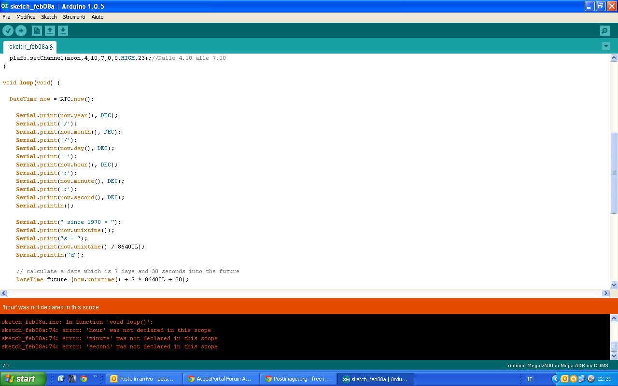Click the comment about 7 days and 30 seconds
The image size is (618, 386).
[x=128, y=271]
